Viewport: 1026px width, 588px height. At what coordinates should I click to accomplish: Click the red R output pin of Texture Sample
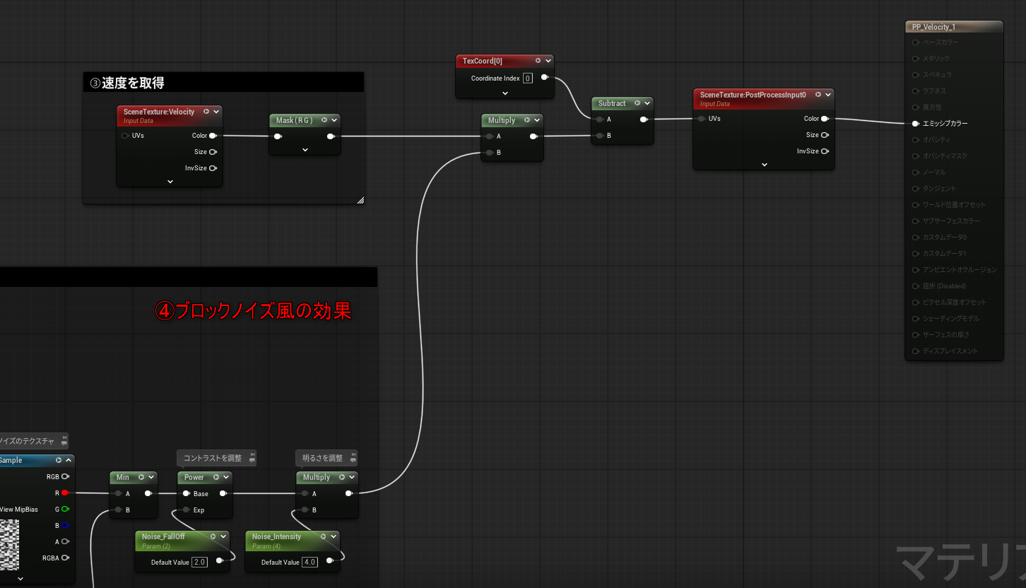65,493
